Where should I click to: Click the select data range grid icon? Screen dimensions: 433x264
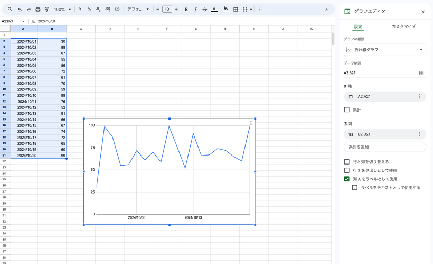pyautogui.click(x=421, y=73)
